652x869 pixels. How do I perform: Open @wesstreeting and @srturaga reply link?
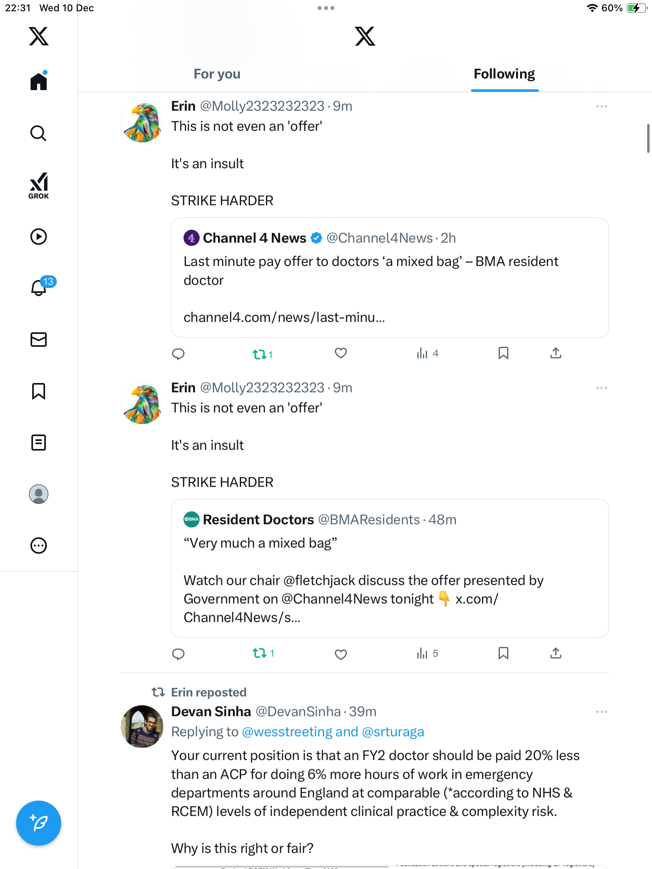333,732
